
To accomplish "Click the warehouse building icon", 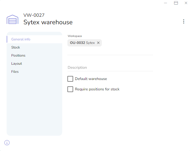I will [x=12, y=19].
